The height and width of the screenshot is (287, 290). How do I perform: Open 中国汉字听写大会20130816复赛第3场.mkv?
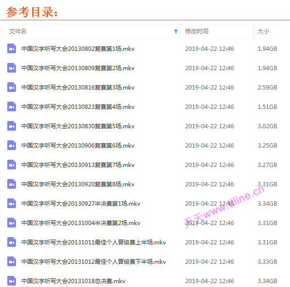point(78,88)
